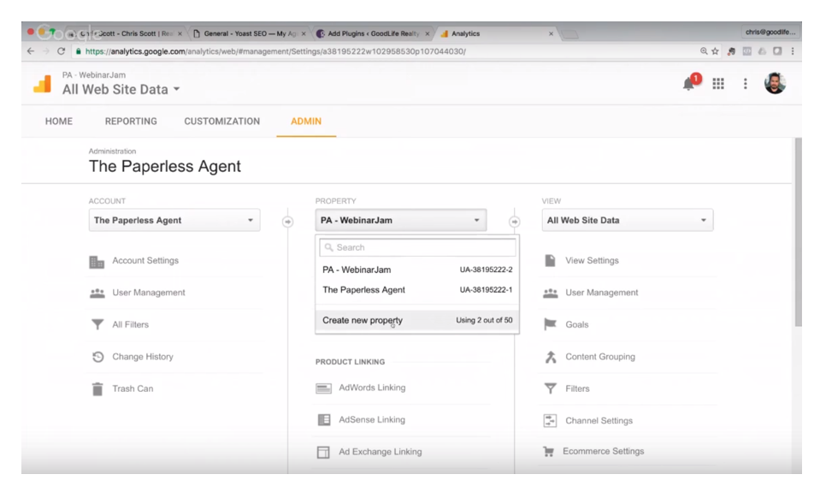Screen dimensions: 826x498
Task: Reload the page with refresh icon
Action: (x=61, y=51)
